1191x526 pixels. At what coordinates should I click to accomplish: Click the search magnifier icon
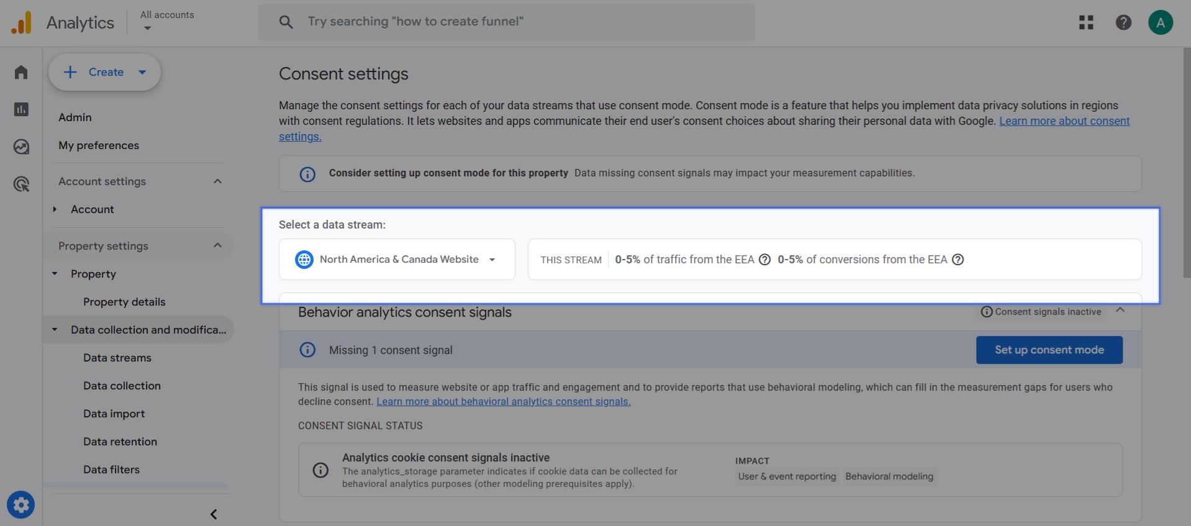pyautogui.click(x=286, y=22)
